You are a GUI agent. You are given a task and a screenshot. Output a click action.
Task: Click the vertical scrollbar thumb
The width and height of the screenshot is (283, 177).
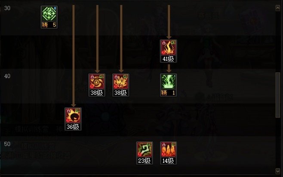278,95
